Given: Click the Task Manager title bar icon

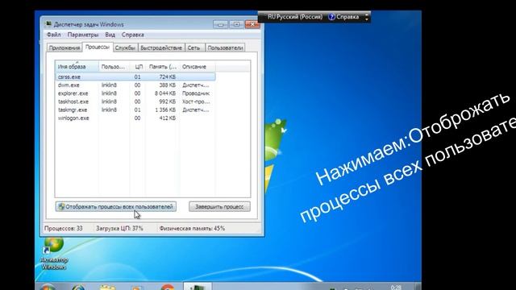Looking at the screenshot, I should click(x=48, y=24).
